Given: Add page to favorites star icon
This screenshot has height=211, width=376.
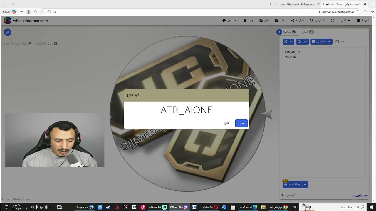Looking at the screenshot, I should (x=43, y=12).
